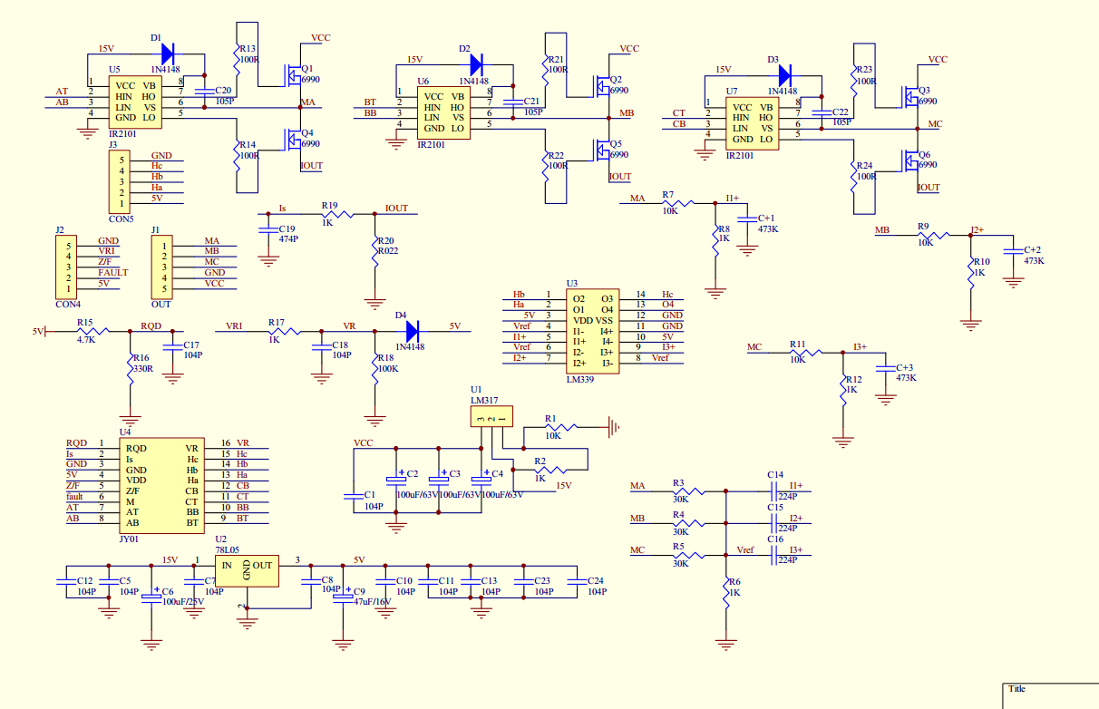
Task: Click the "JY01" part label
Action: point(129,539)
